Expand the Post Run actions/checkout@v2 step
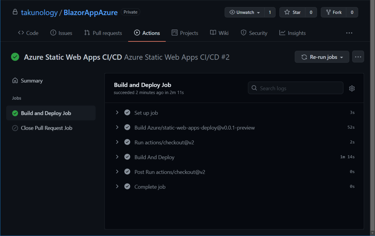 coord(117,171)
